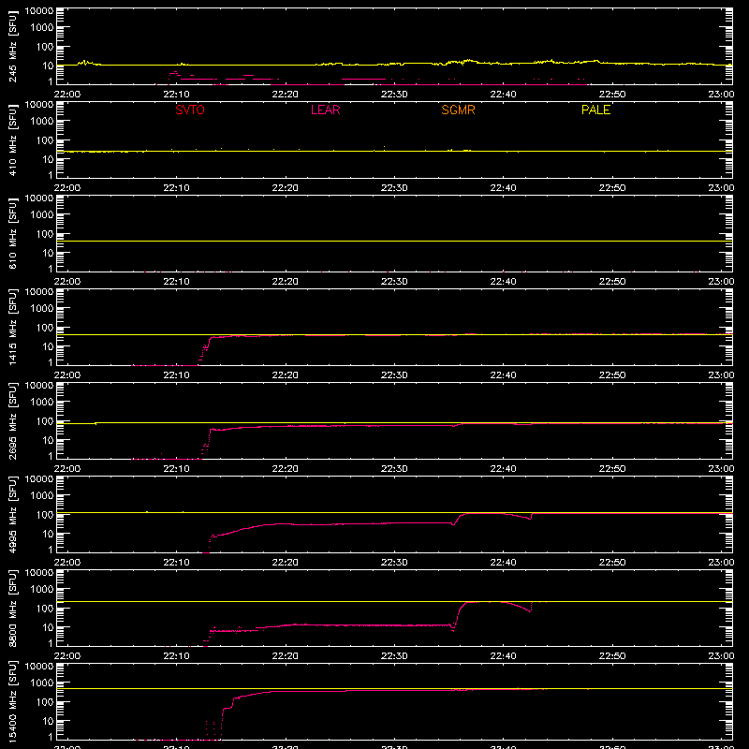Click 23:00 time label below 2695 MHz panel
The image size is (749, 749).
click(721, 469)
